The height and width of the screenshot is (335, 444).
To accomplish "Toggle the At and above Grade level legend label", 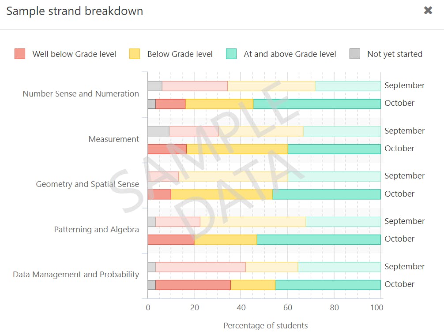I will 290,54.
